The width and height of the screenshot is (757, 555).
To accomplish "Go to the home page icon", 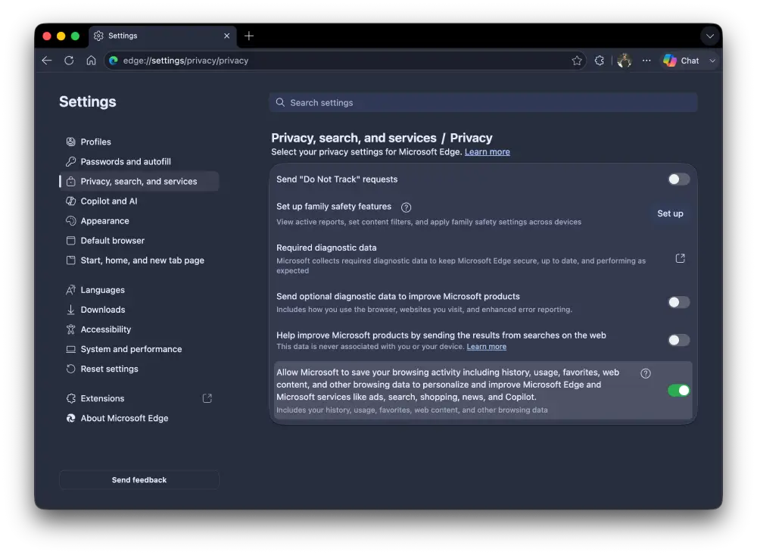I will click(x=92, y=61).
